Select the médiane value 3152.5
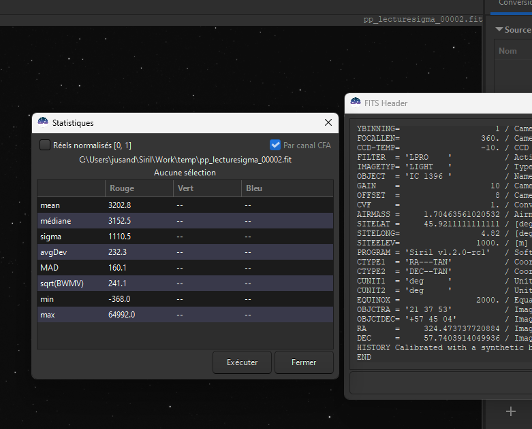The width and height of the screenshot is (532, 429). pyautogui.click(x=119, y=221)
